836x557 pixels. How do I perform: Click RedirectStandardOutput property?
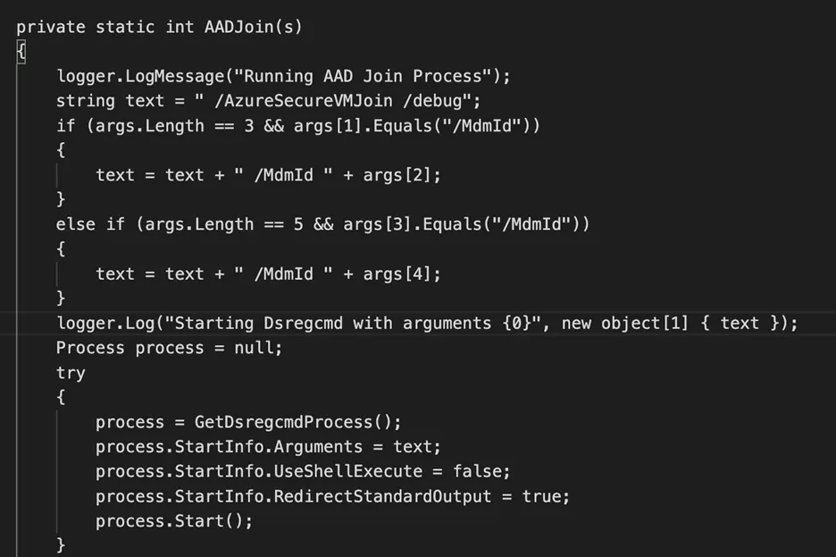coord(382,495)
